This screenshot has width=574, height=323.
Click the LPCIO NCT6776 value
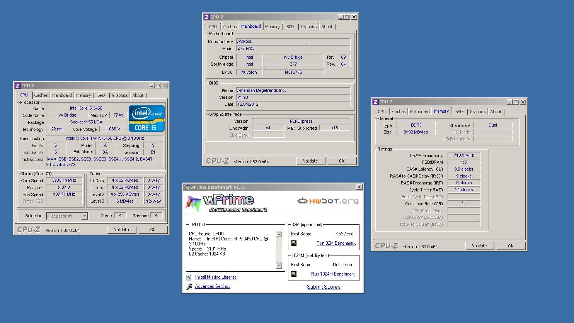tap(293, 72)
